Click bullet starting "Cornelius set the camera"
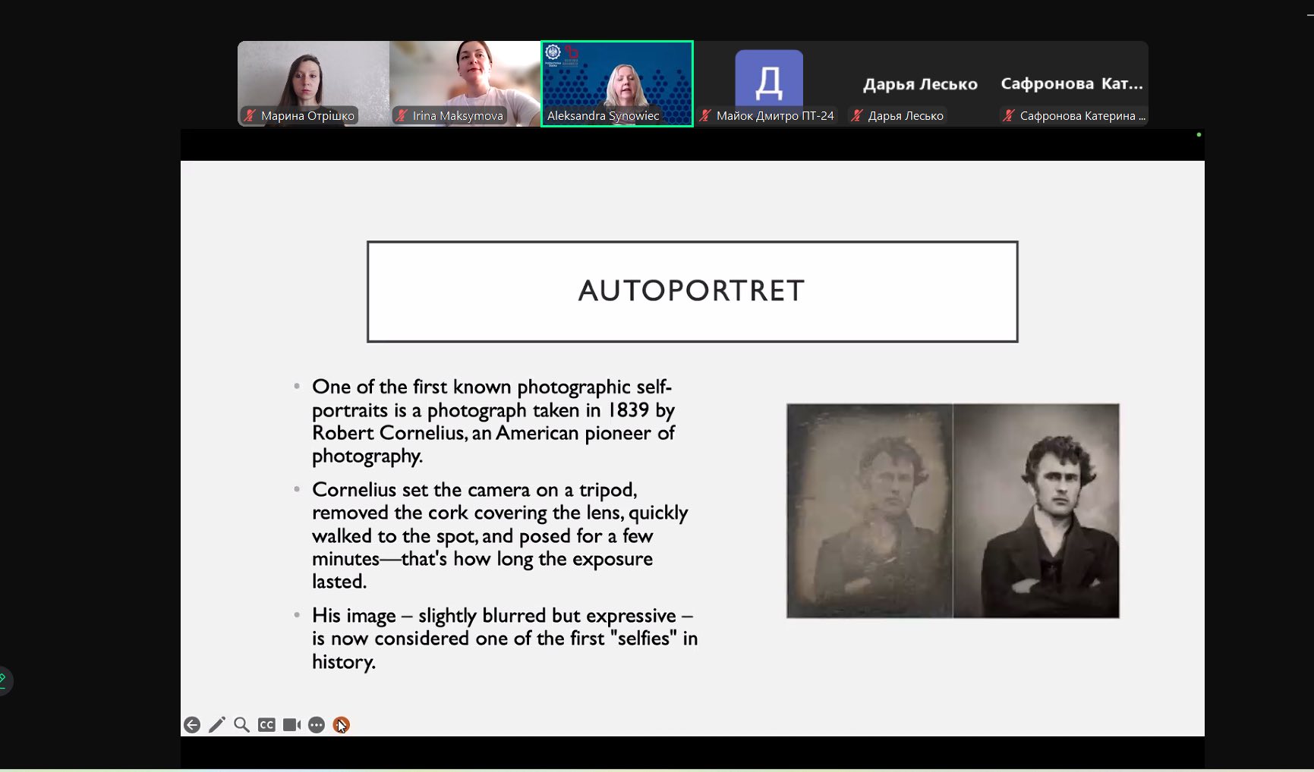This screenshot has height=772, width=1314. coord(500,535)
